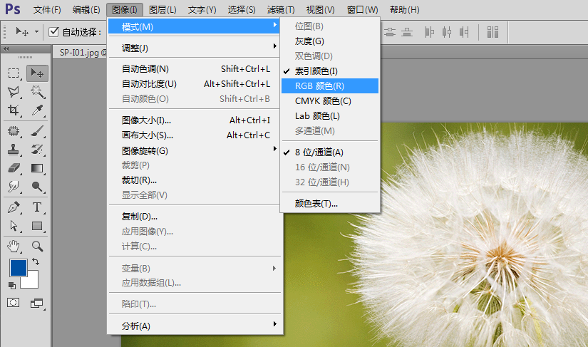588x347 pixels.
Task: Click distribute left edges icon
Action: [429, 32]
